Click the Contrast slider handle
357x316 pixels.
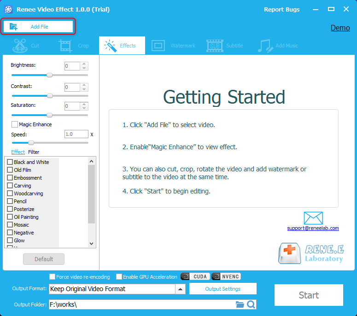[50, 96]
